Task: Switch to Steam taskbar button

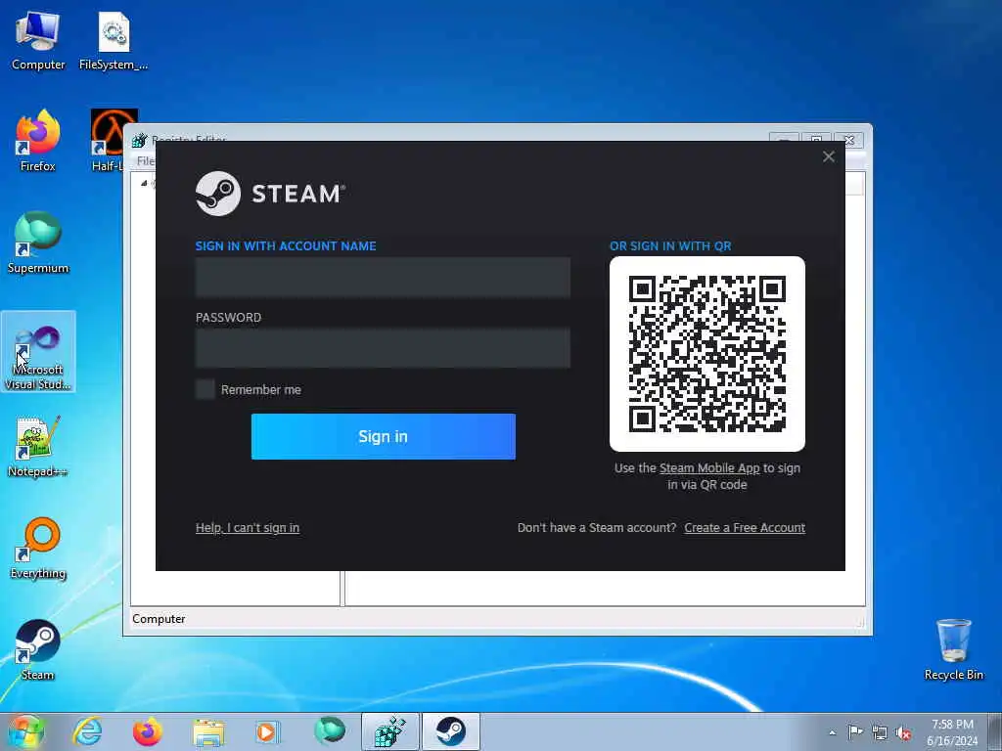Action: 451,731
